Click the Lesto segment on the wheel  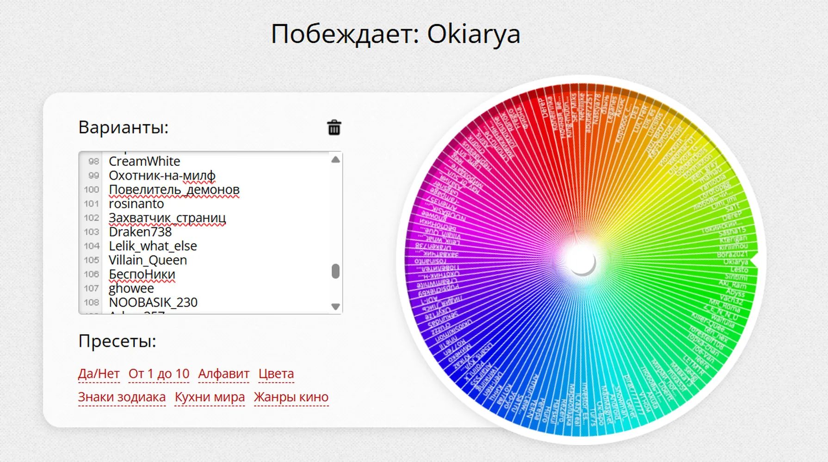[739, 269]
